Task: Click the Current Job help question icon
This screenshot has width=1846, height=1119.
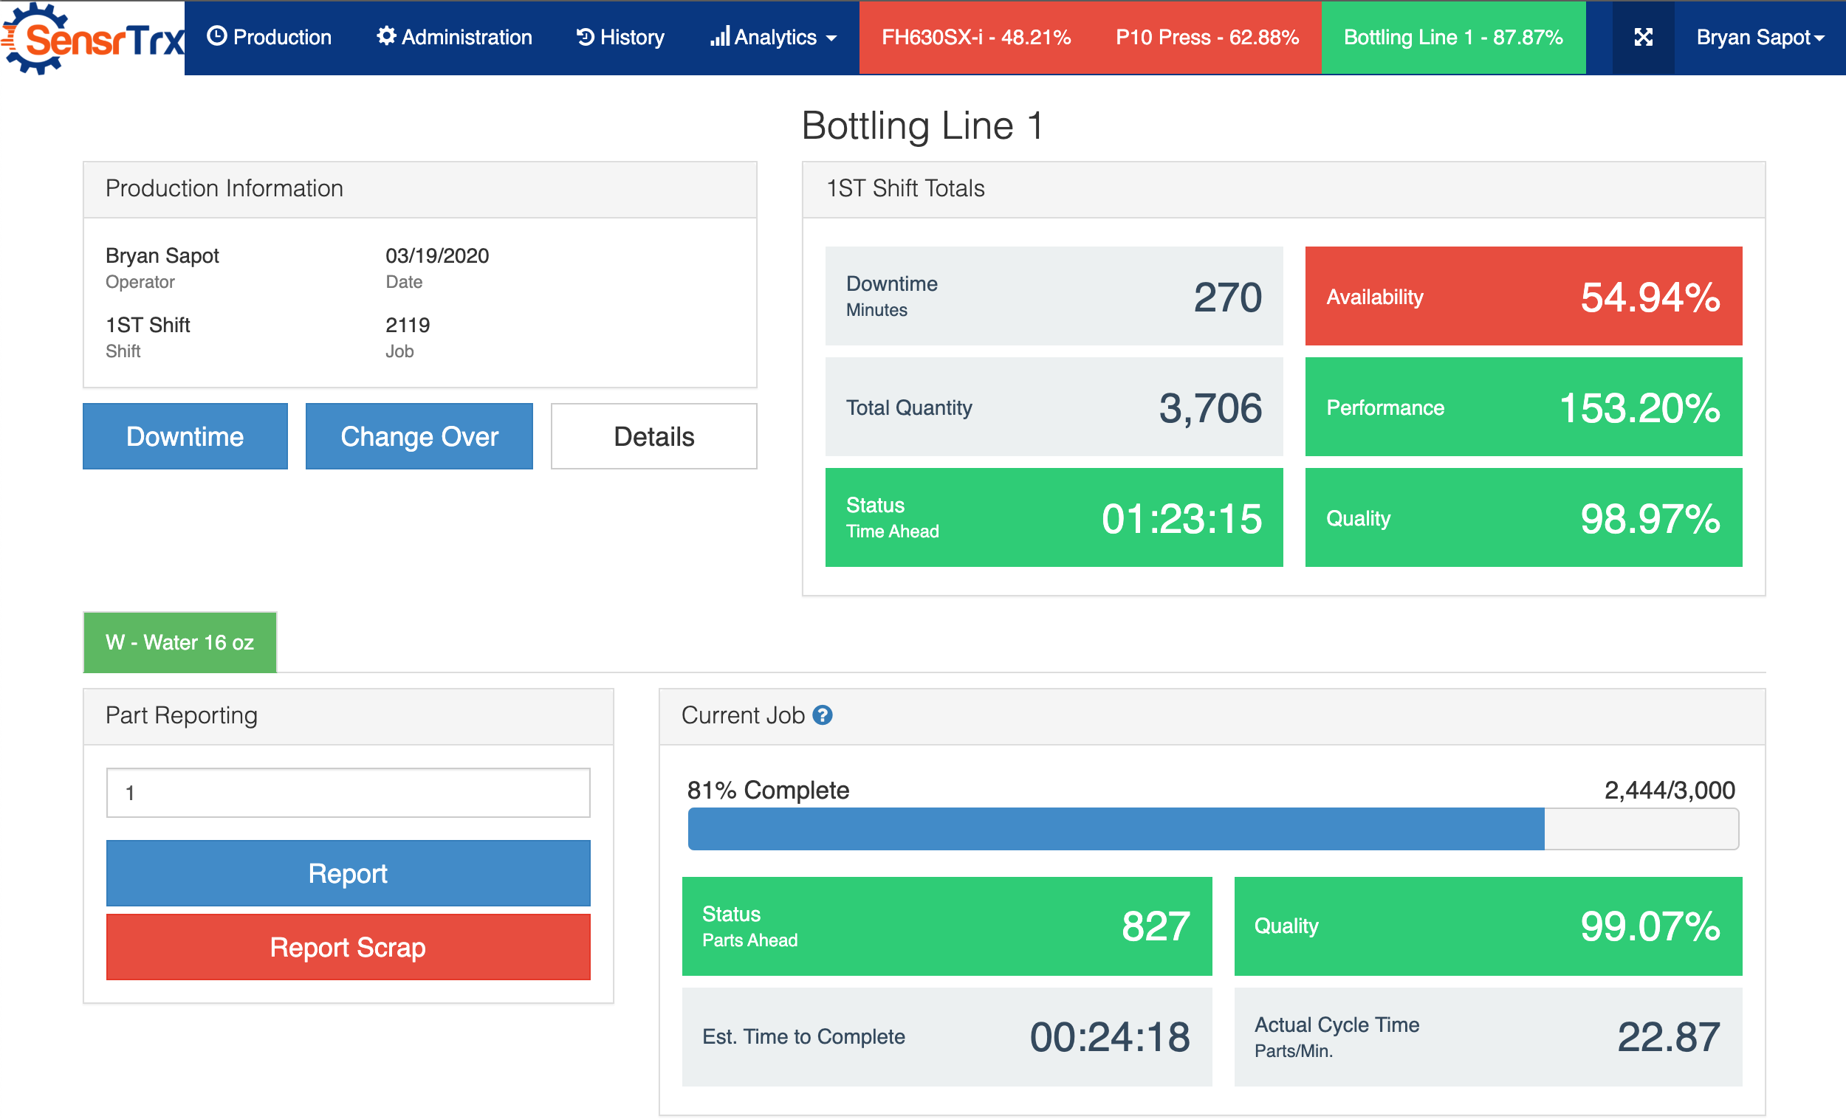Action: tap(822, 715)
